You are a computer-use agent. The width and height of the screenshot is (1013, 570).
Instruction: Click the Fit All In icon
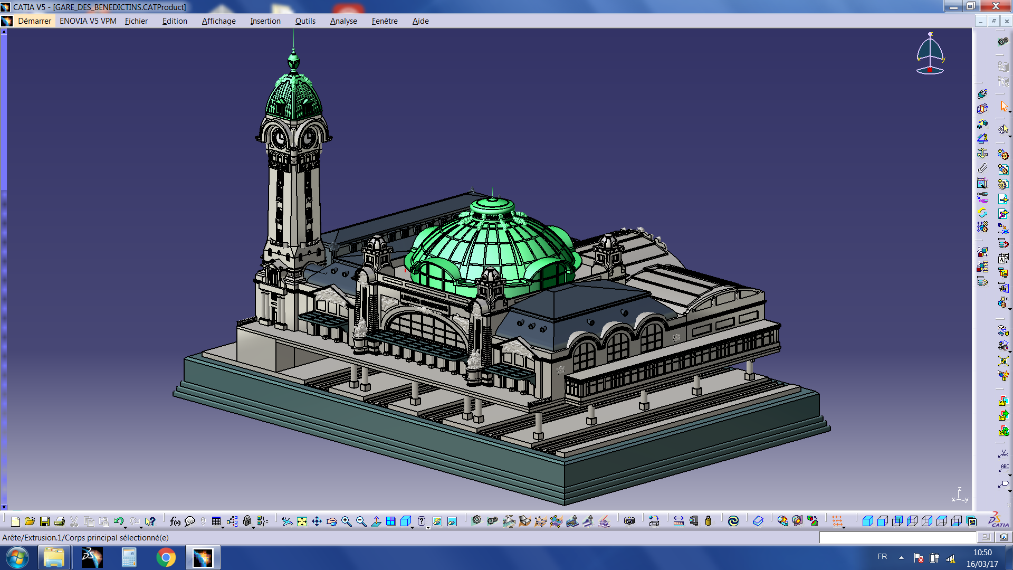[302, 521]
